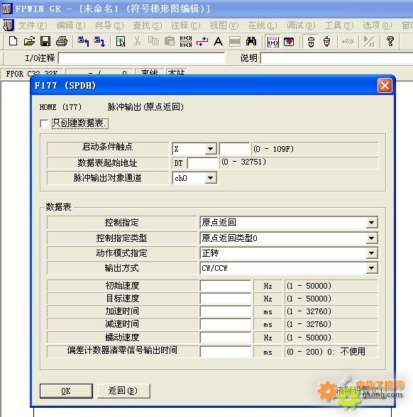Click the text comment 'A' toolbar icon
This screenshot has width=413, height=417.
coord(219,41)
